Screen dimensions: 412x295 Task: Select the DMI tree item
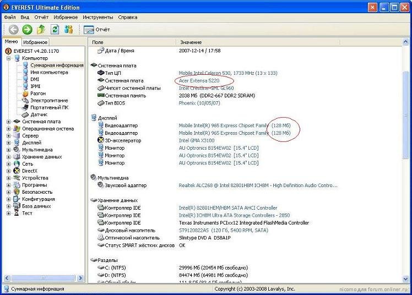click(35, 79)
